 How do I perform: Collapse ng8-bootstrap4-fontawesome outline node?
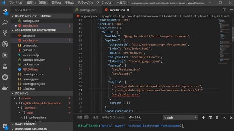16,103
